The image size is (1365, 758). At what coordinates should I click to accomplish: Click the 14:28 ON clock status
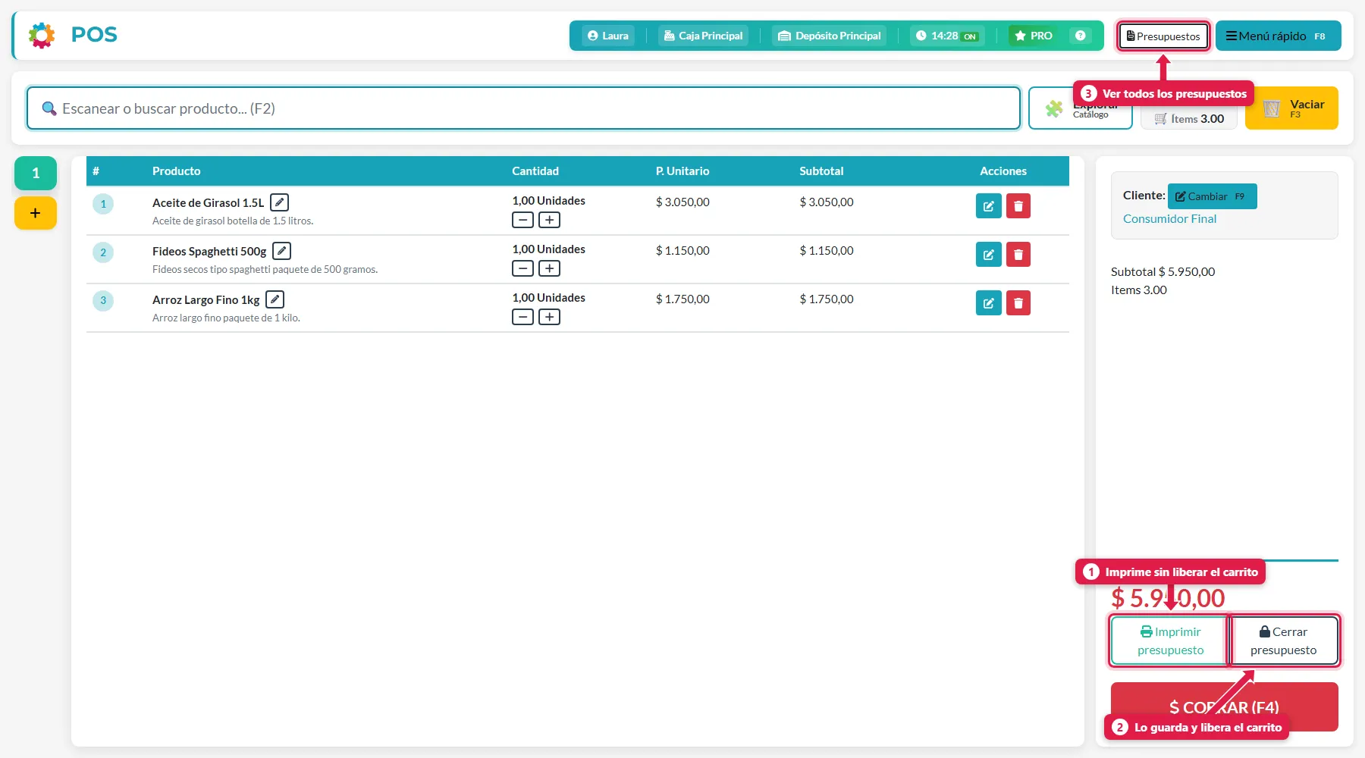pyautogui.click(x=947, y=36)
